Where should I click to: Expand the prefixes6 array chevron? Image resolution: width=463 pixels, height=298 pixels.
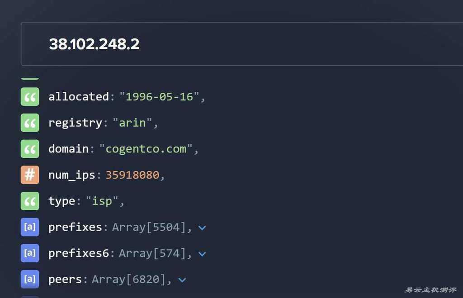point(202,254)
